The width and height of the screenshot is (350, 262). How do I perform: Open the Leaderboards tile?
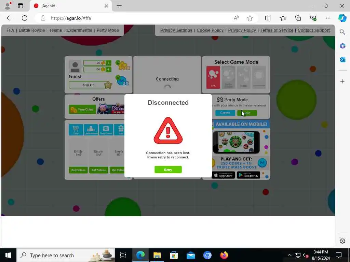(x=91, y=130)
